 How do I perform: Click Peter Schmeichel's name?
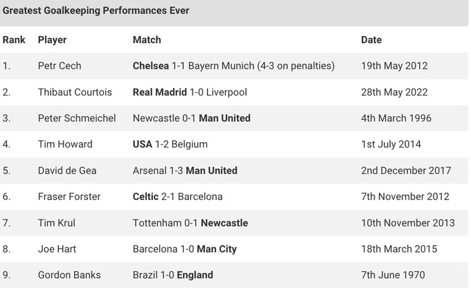click(77, 118)
